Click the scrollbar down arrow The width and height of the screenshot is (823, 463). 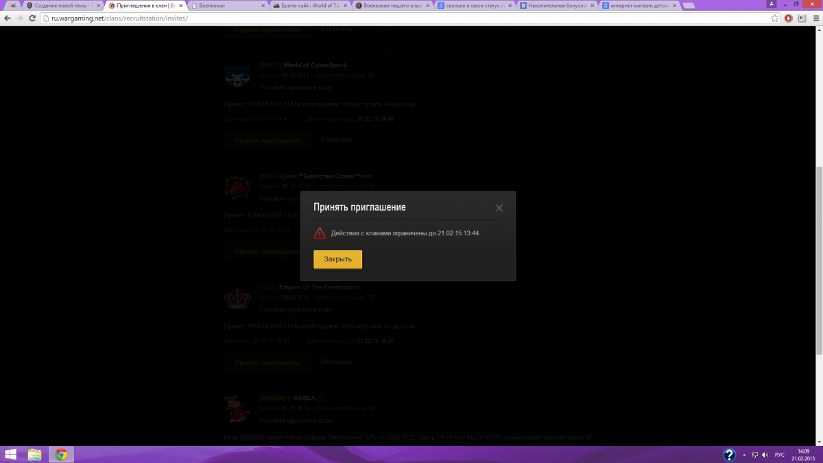tap(818, 441)
